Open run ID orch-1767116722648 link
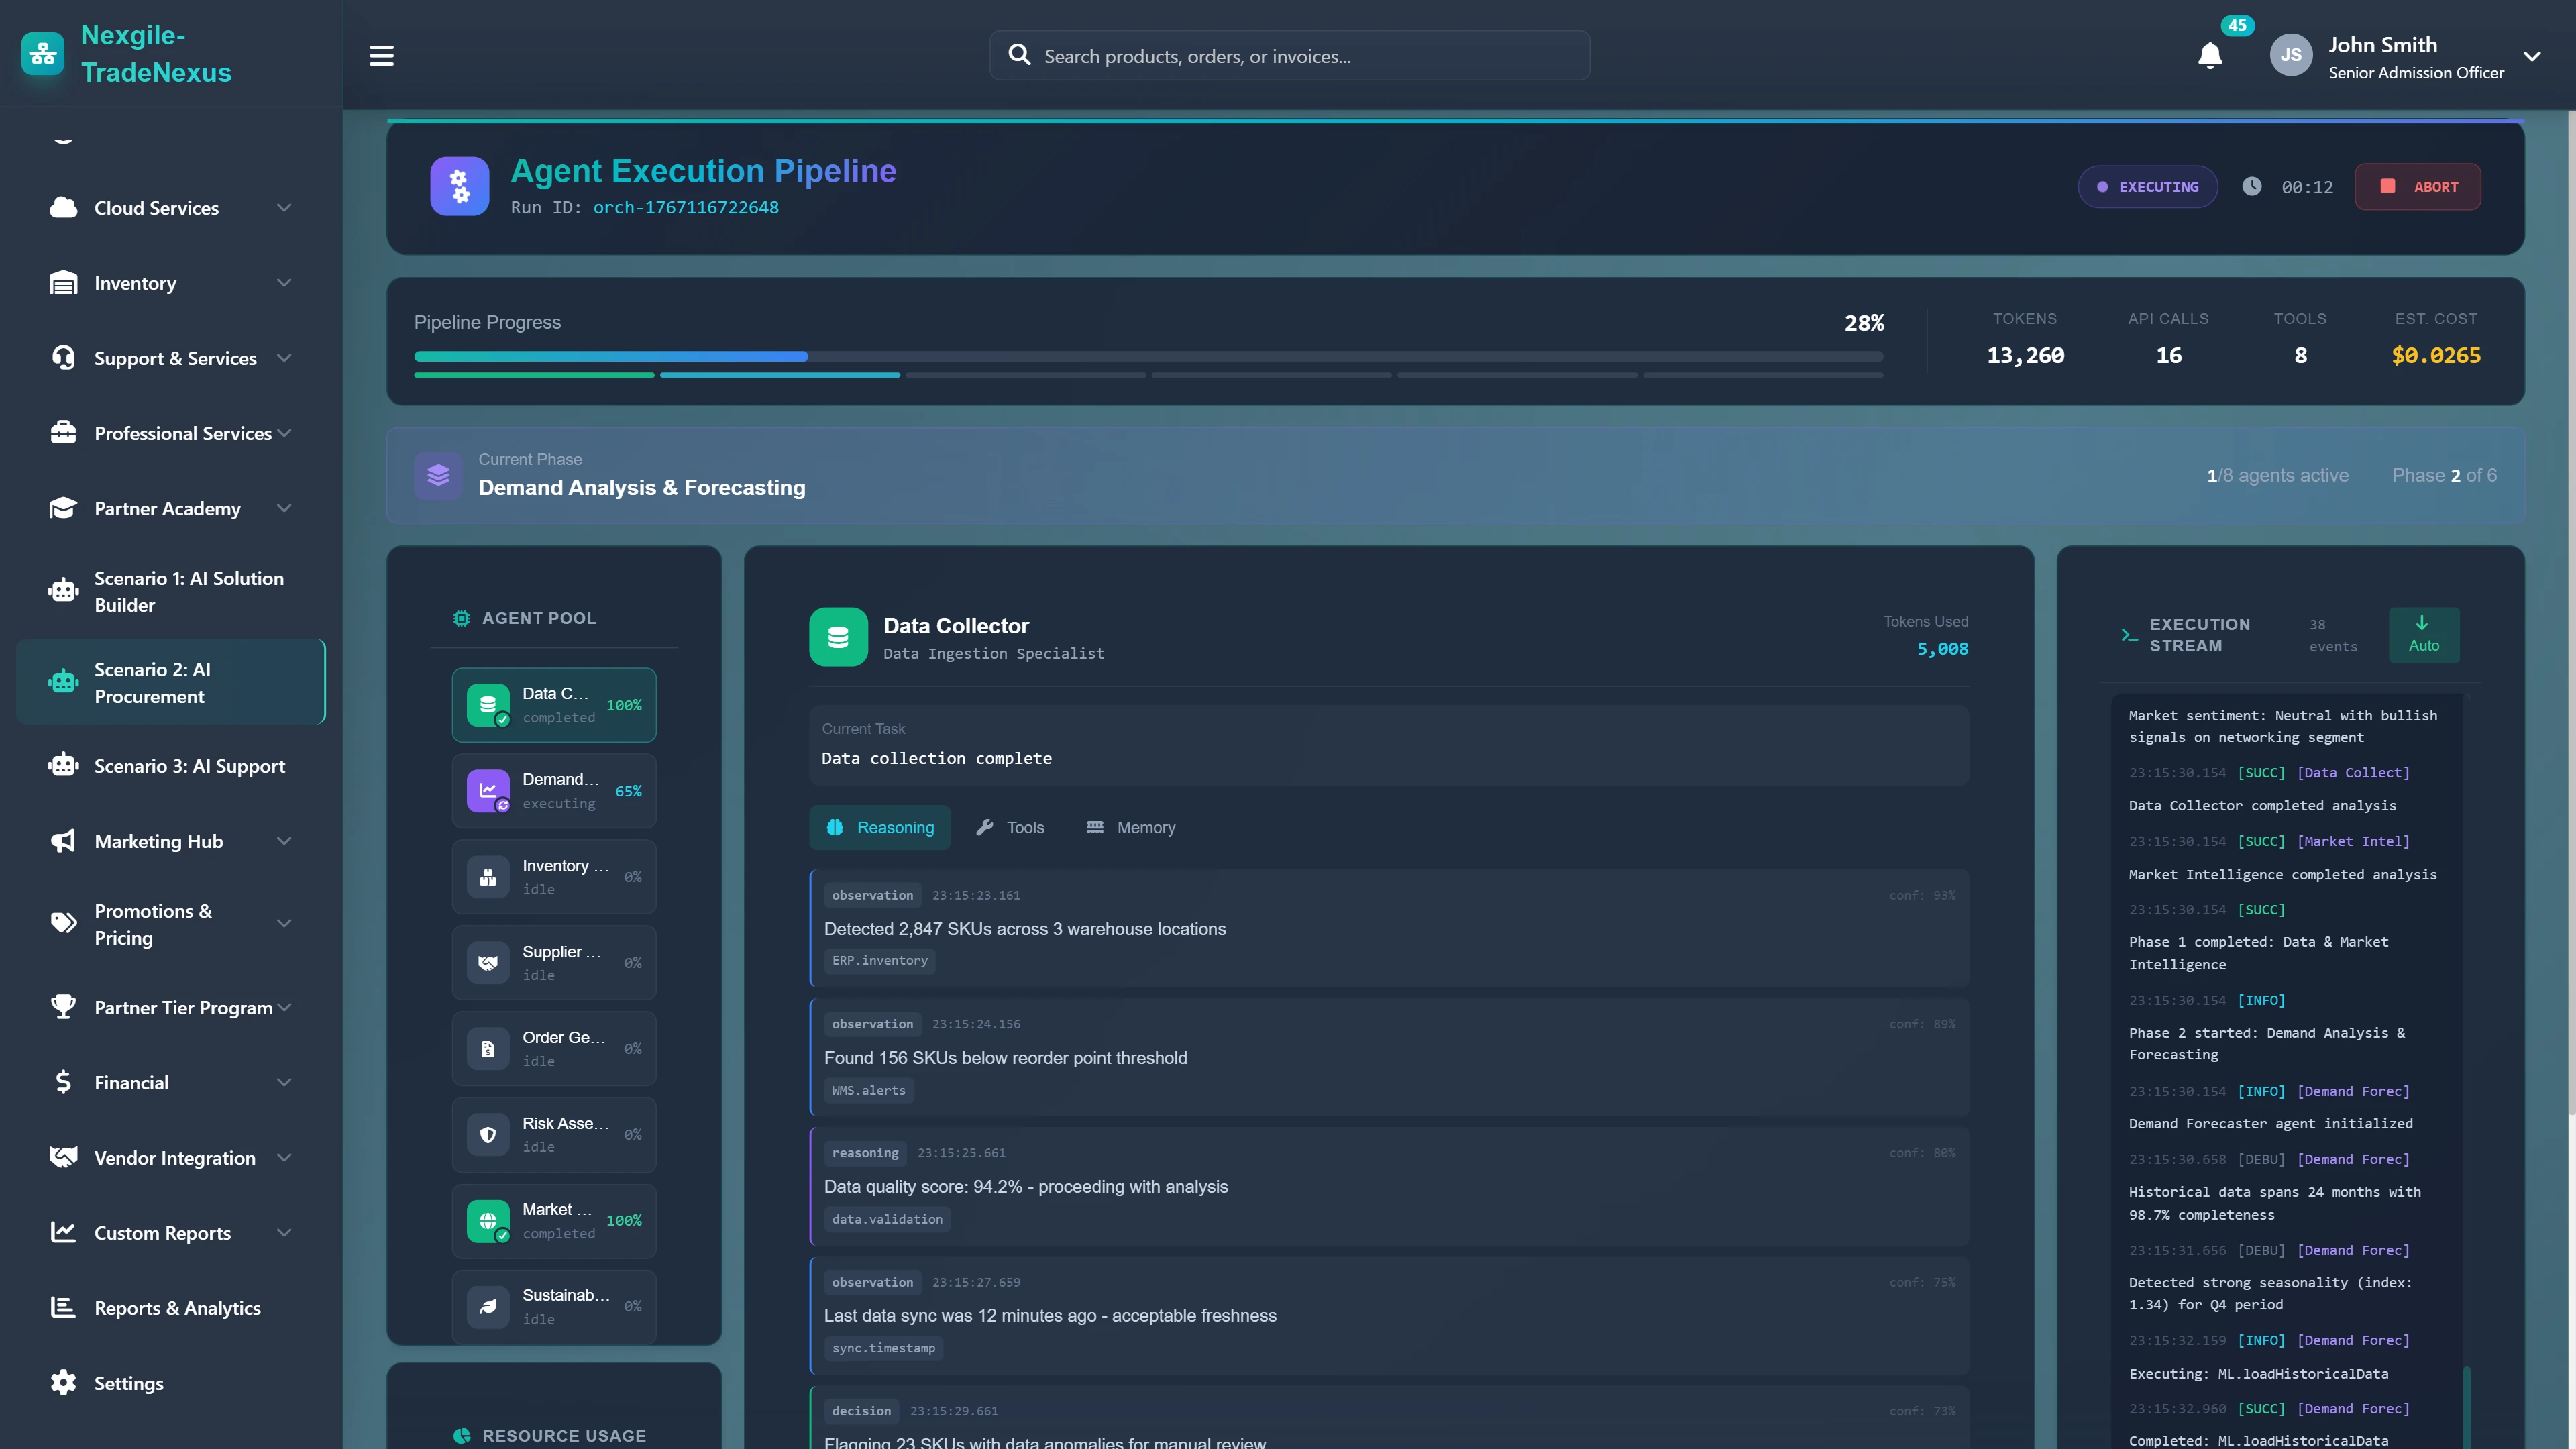This screenshot has height=1449, width=2576. [x=686, y=208]
